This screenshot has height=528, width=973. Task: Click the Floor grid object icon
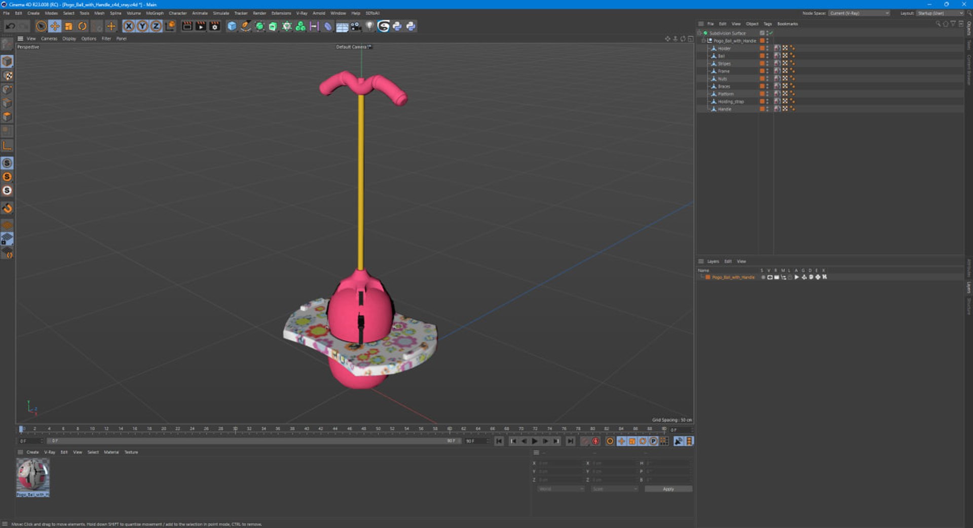point(342,26)
